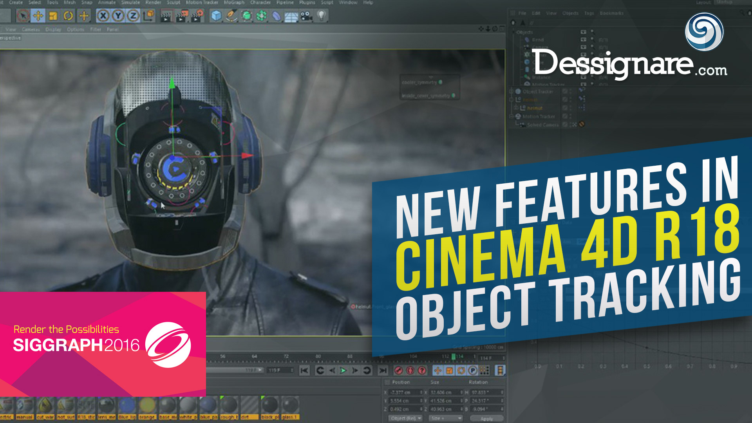Toggle Z axis lock
Screen dimensions: 752x423
click(x=133, y=16)
